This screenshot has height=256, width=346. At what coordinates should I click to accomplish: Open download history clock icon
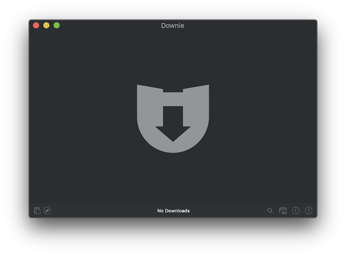click(296, 211)
